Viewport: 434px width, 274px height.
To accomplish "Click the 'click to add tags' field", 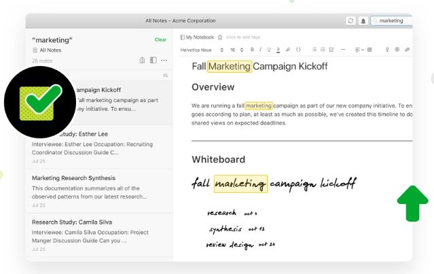I will pyautogui.click(x=243, y=37).
